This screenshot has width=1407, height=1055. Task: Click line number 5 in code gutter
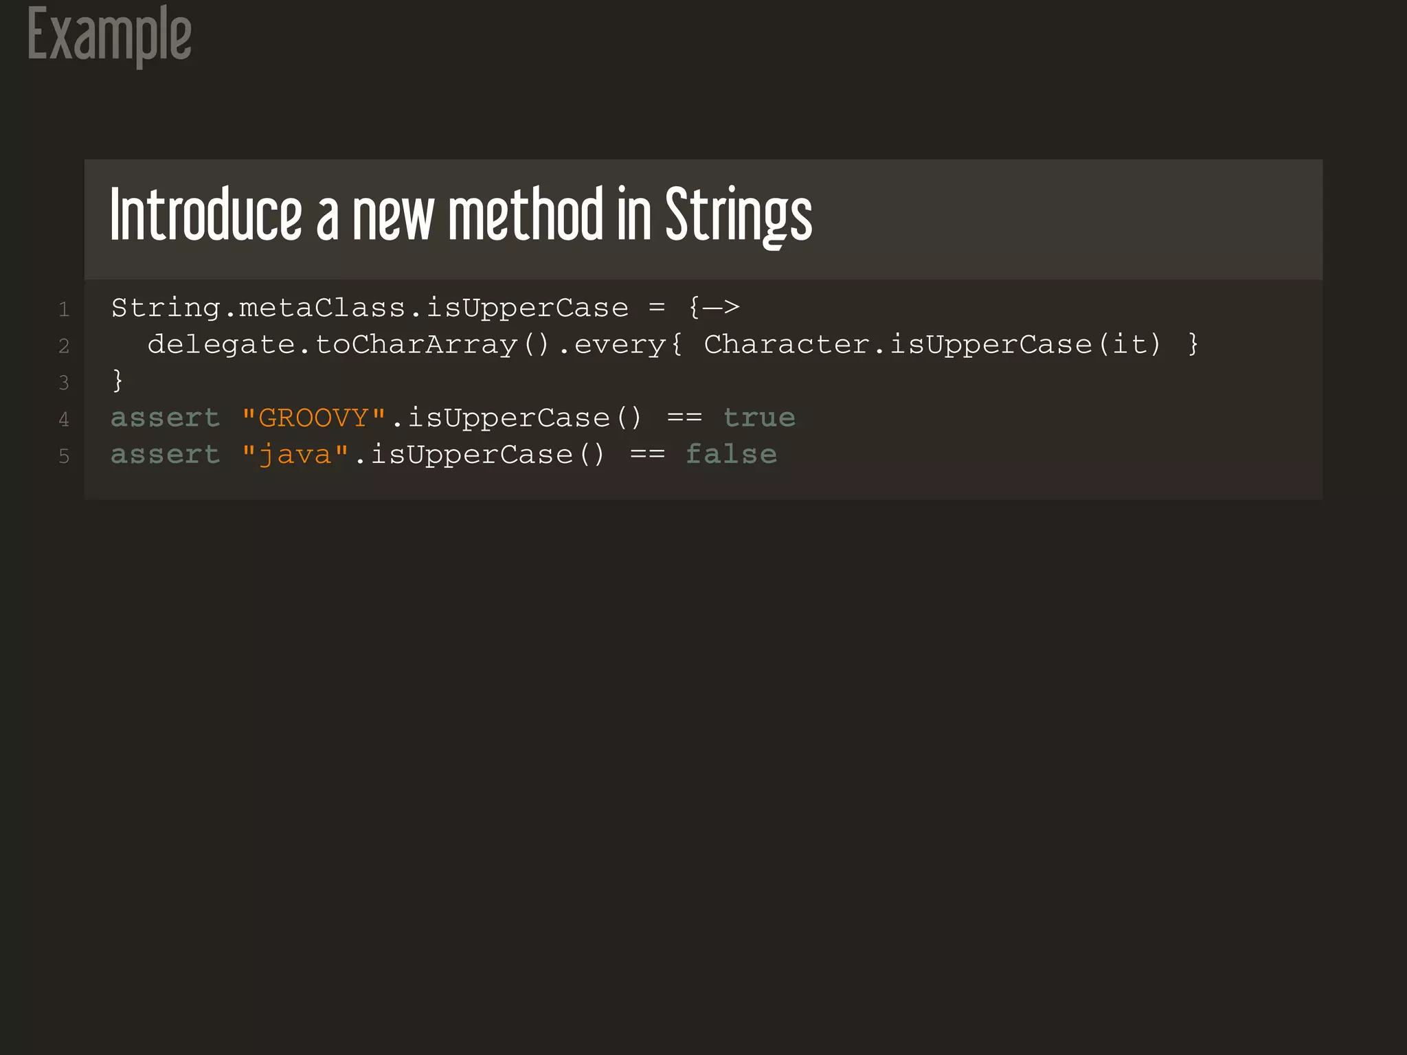[64, 456]
